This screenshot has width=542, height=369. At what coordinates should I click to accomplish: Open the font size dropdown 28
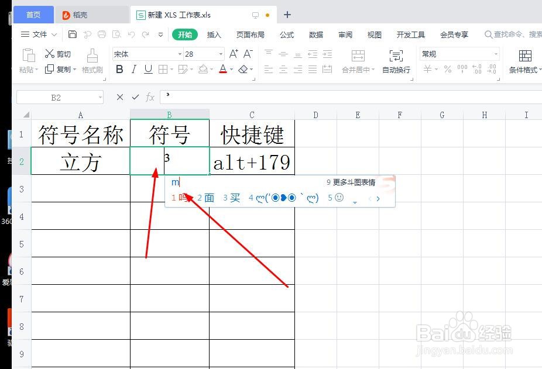[x=221, y=54]
